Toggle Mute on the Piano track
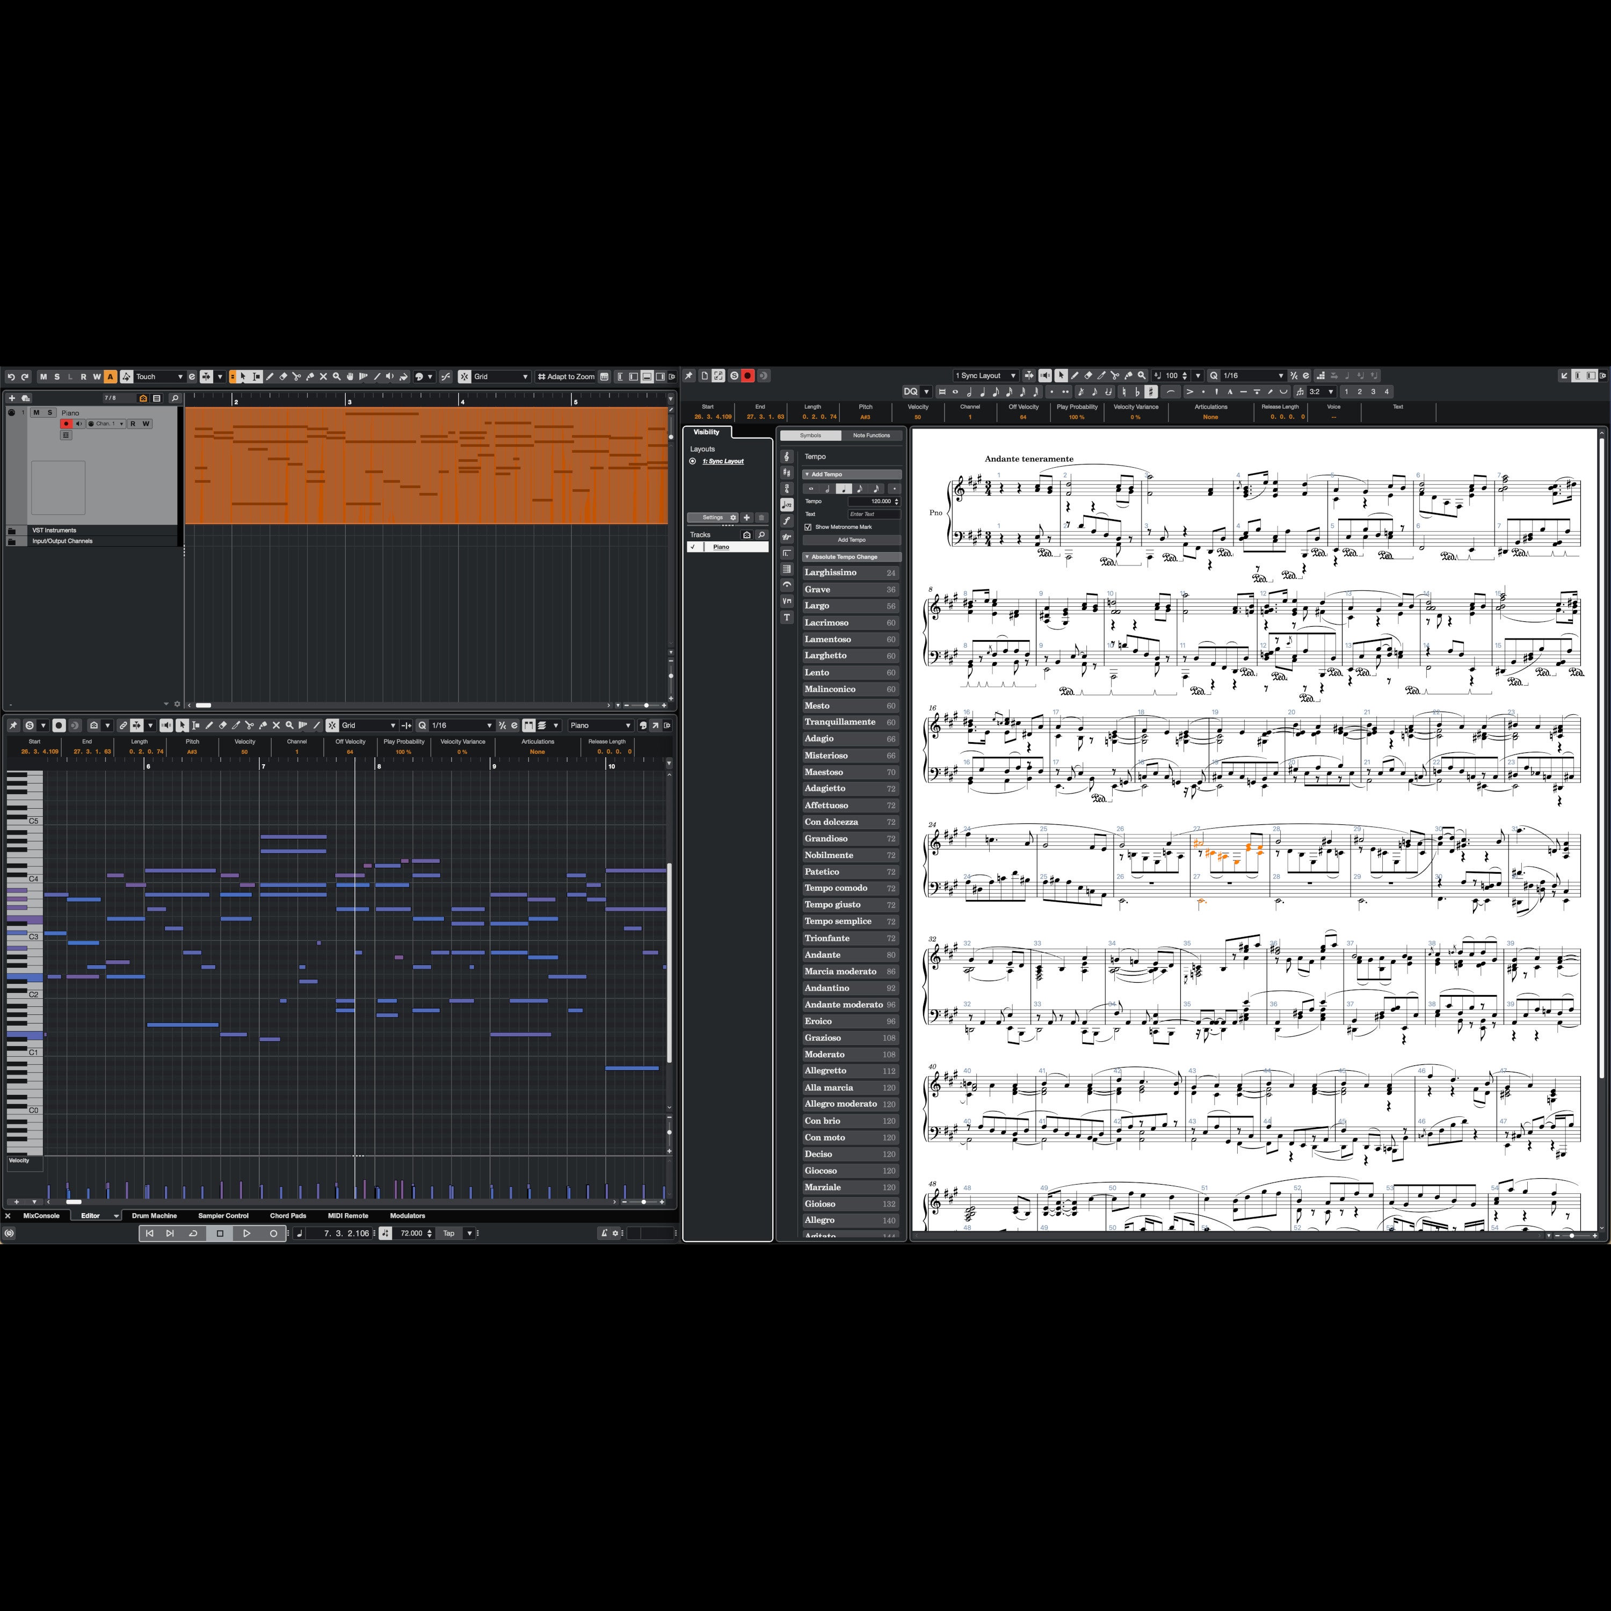Viewport: 1611px width, 1611px height. (x=36, y=413)
